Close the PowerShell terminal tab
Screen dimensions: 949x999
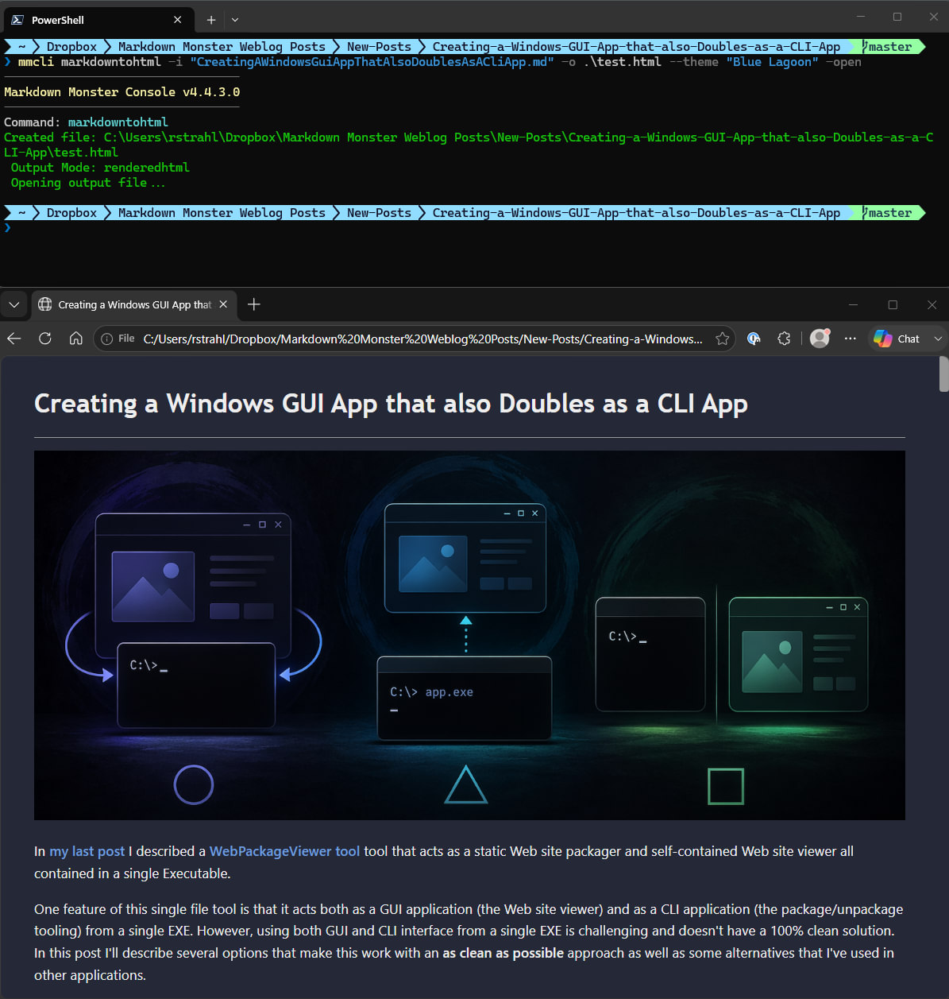point(178,20)
